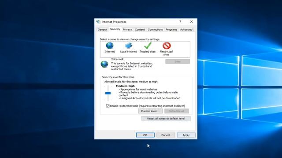Close the Internet Properties dialog
This screenshot has height=158, width=282.
[x=191, y=22]
